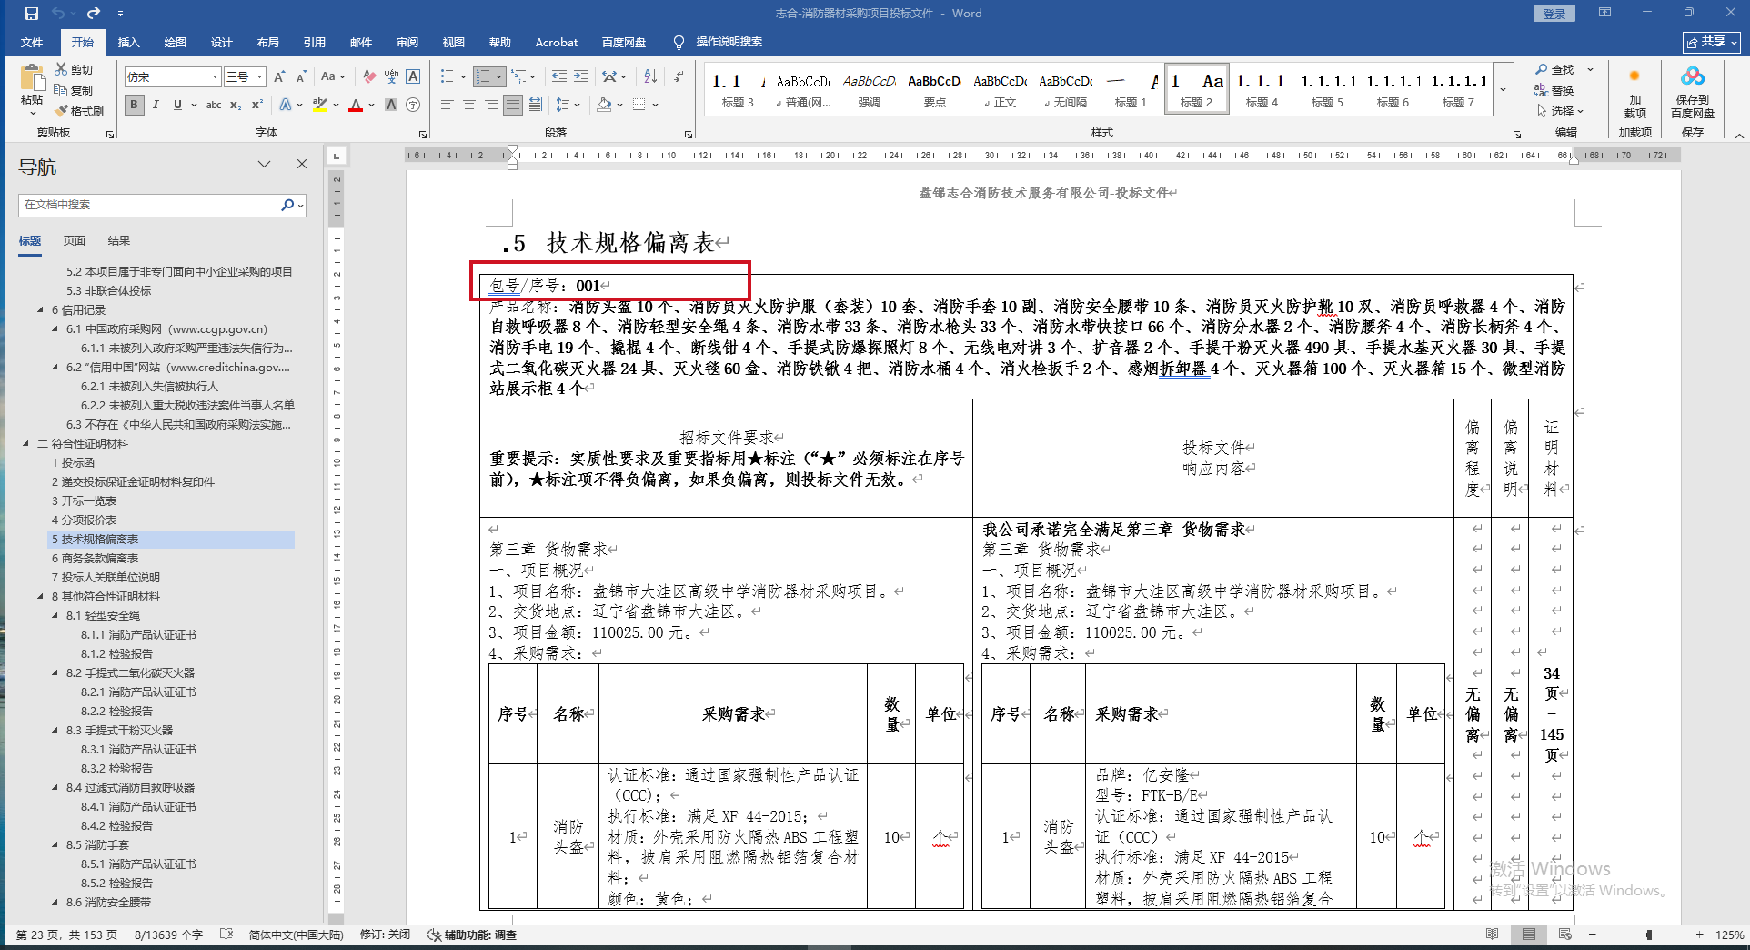
Task: Open the 审阅 ribbon tab
Action: point(407,42)
